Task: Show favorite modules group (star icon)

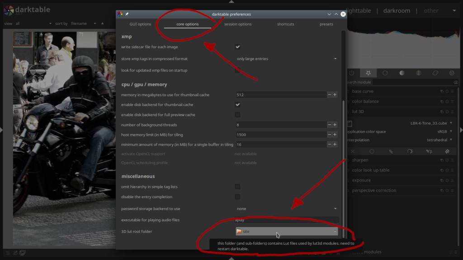Action: click(368, 73)
